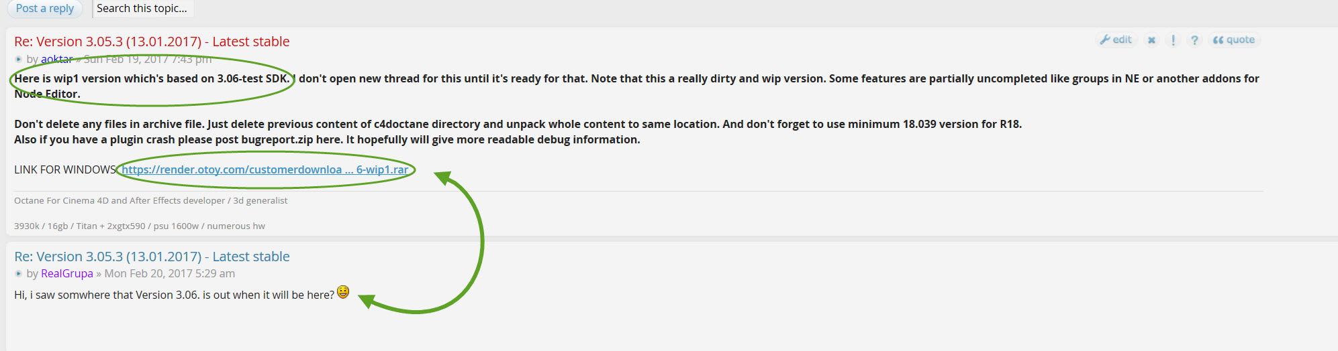Screen dimensions: 1338x351
Task: View RealGrupa's user profile
Action: (66, 273)
